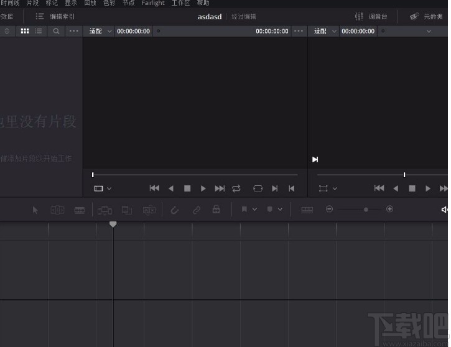The width and height of the screenshot is (451, 347).
Task: Expand the timeline viewer name dropdown chevron
Action: point(429,31)
